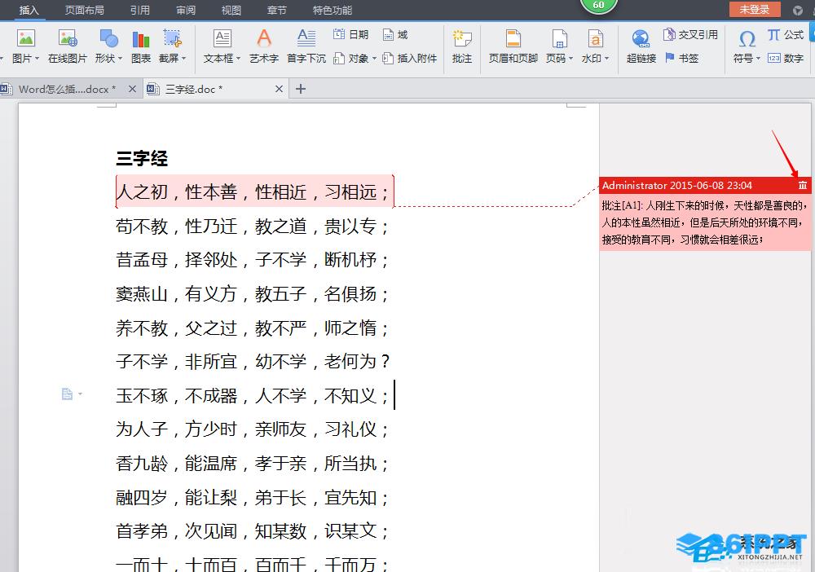Expand the 图片 dropdown arrow
Image resolution: width=815 pixels, height=572 pixels.
click(x=37, y=58)
